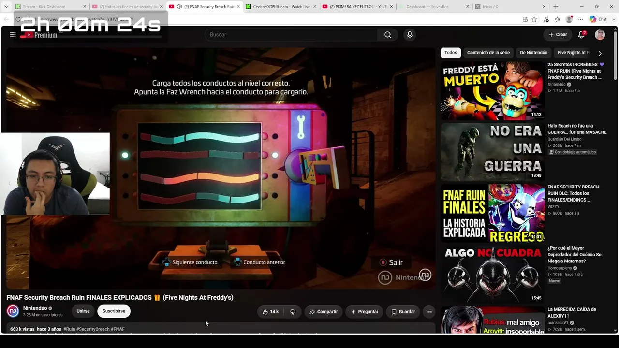This screenshot has width=619, height=348.
Task: Select the De Nintendúo filter chip
Action: pyautogui.click(x=534, y=53)
